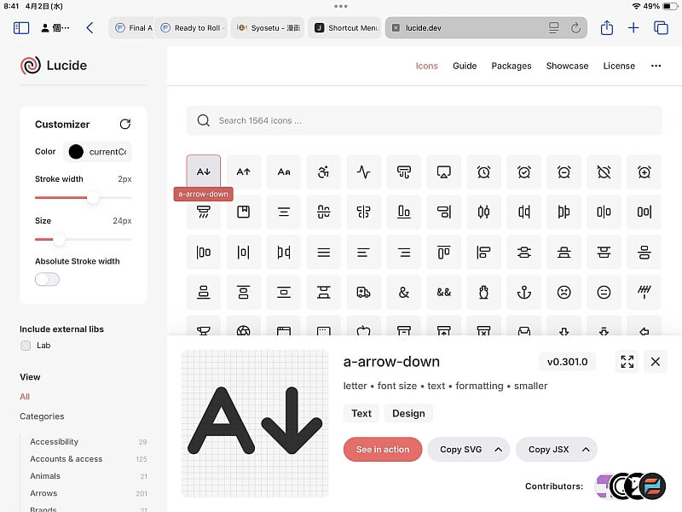
Task: Open the Guide navigation tab
Action: coord(465,66)
